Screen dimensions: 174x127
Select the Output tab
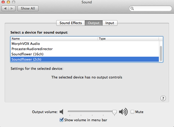coord(94,23)
